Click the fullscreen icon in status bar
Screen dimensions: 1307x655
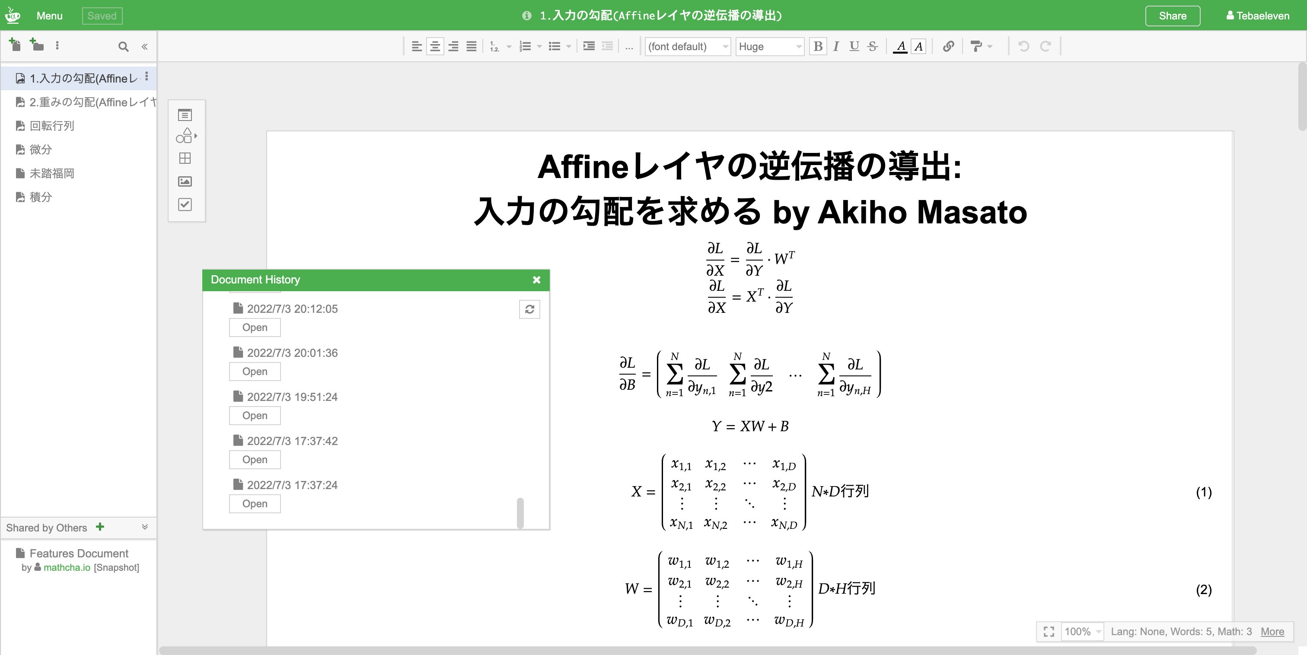coord(1049,632)
